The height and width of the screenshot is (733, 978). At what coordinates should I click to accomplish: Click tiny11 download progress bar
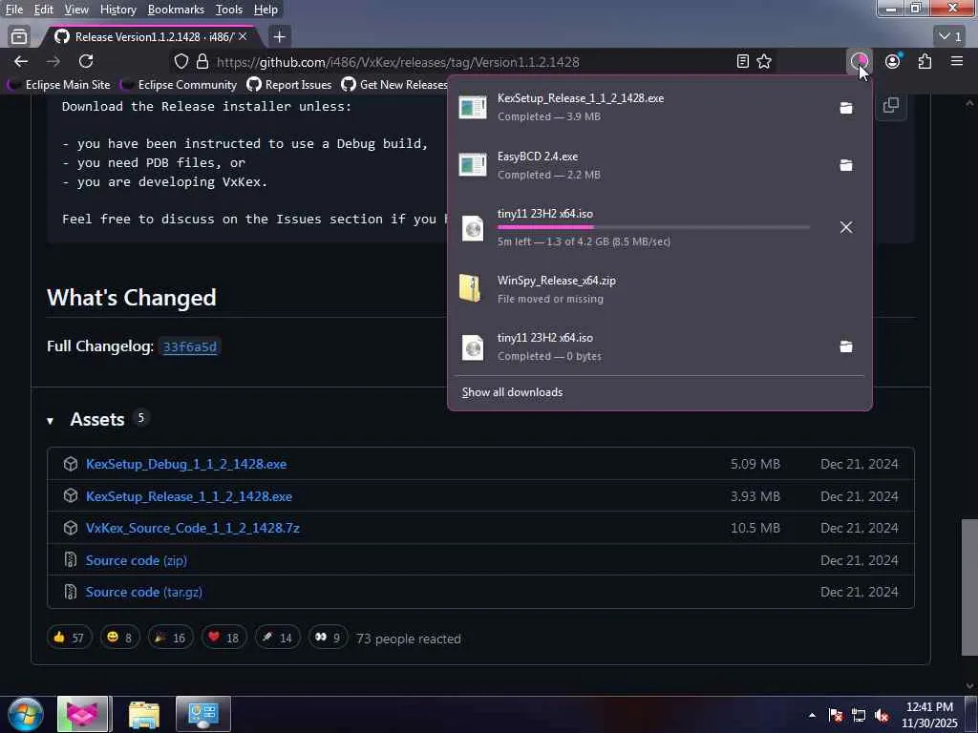click(653, 227)
